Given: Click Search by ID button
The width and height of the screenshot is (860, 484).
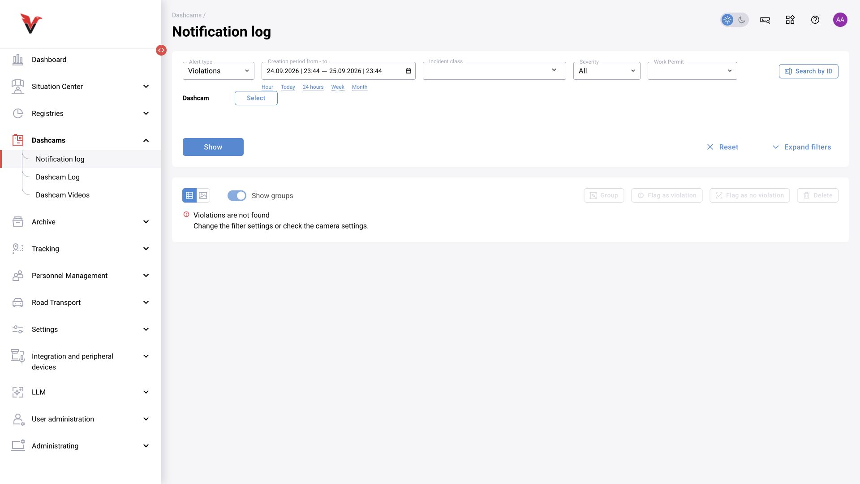Looking at the screenshot, I should click(808, 71).
